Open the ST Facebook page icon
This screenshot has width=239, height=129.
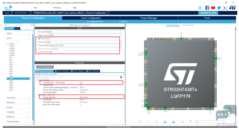pyautogui.click(x=207, y=8)
